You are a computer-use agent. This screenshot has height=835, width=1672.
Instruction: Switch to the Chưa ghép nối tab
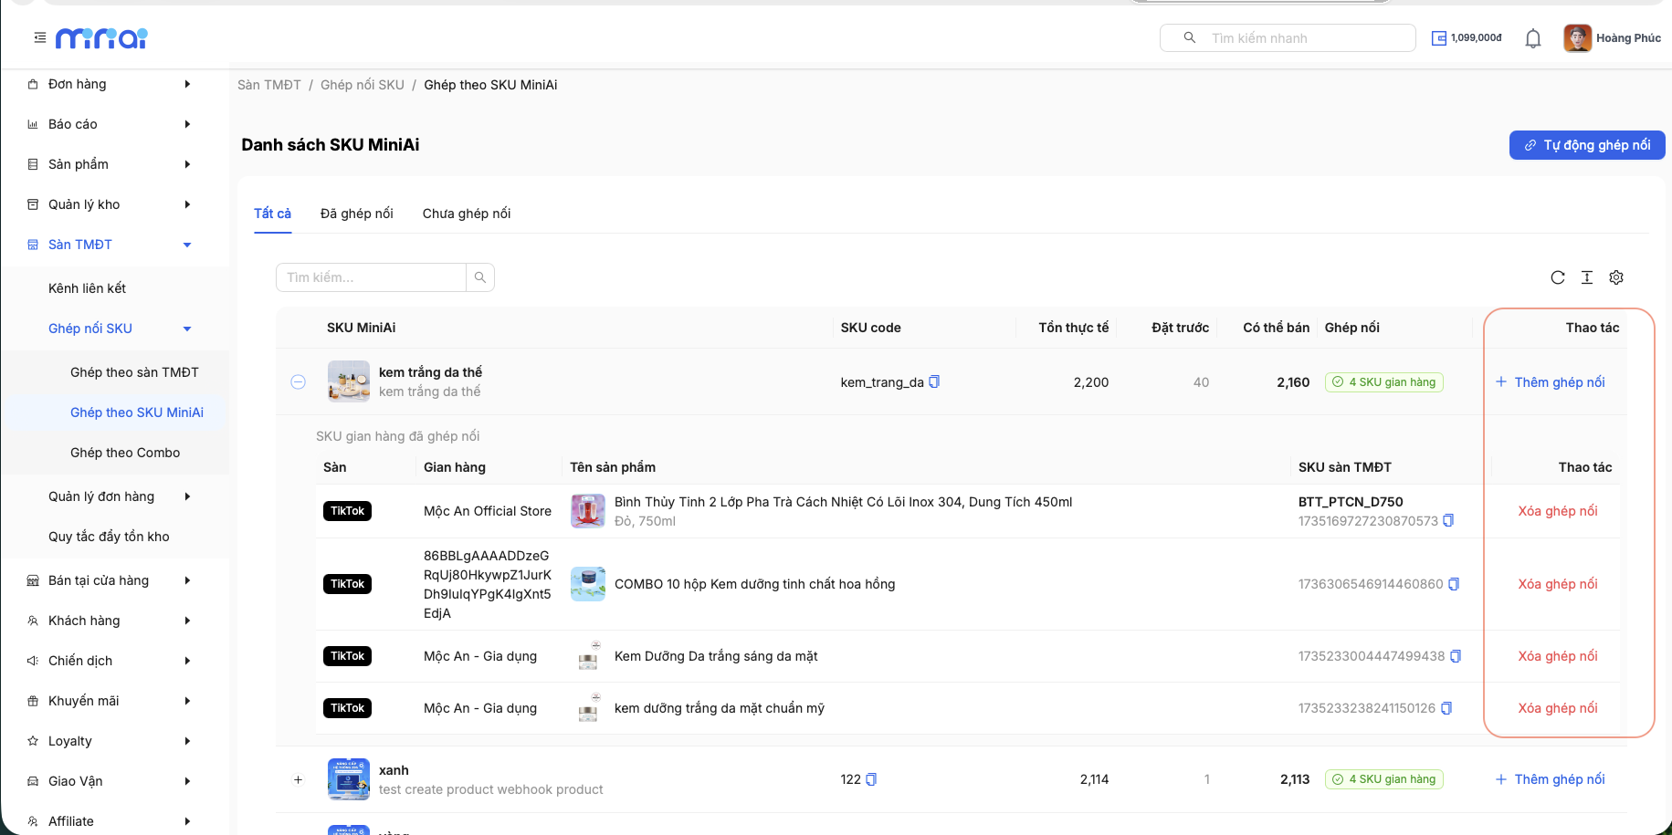(x=467, y=214)
